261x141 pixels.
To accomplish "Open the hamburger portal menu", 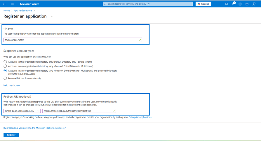I will (12, 4).
